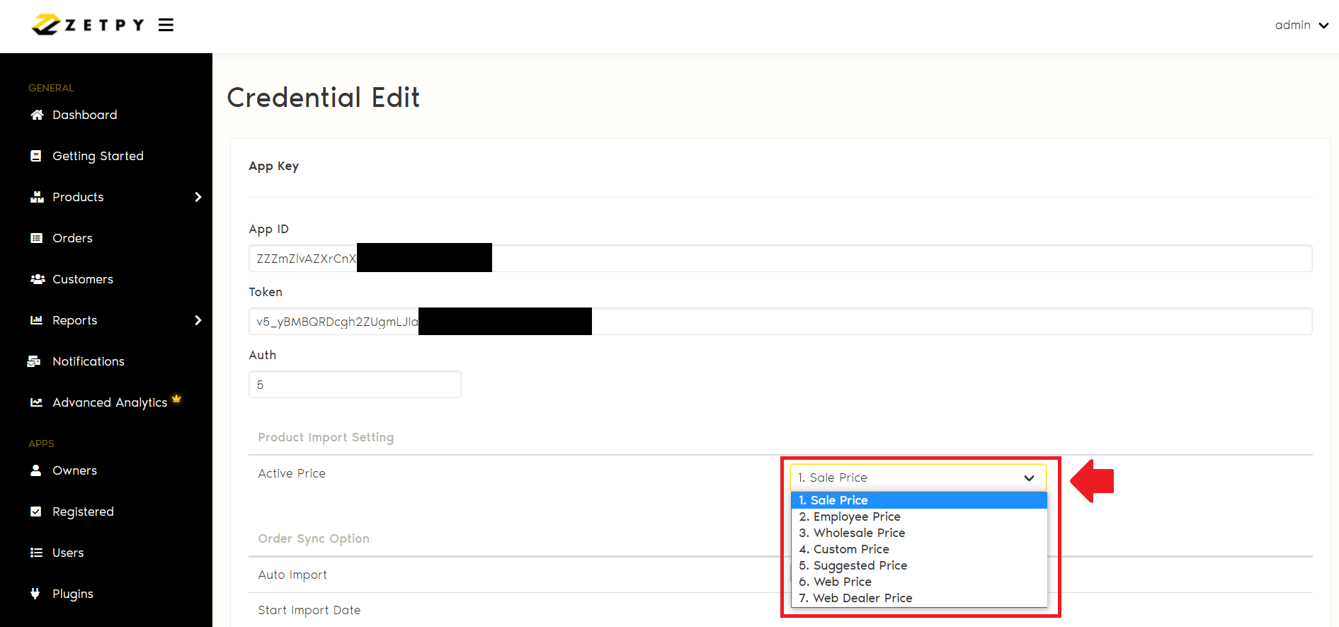This screenshot has height=627, width=1339.
Task: Expand the Products submenu arrow
Action: [x=198, y=197]
